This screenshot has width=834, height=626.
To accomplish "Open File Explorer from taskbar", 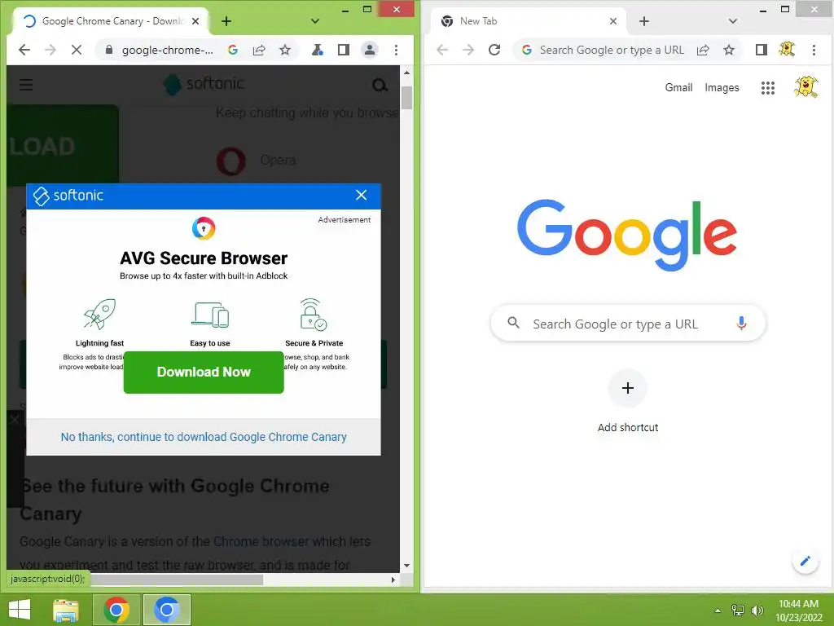I will pyautogui.click(x=66, y=610).
